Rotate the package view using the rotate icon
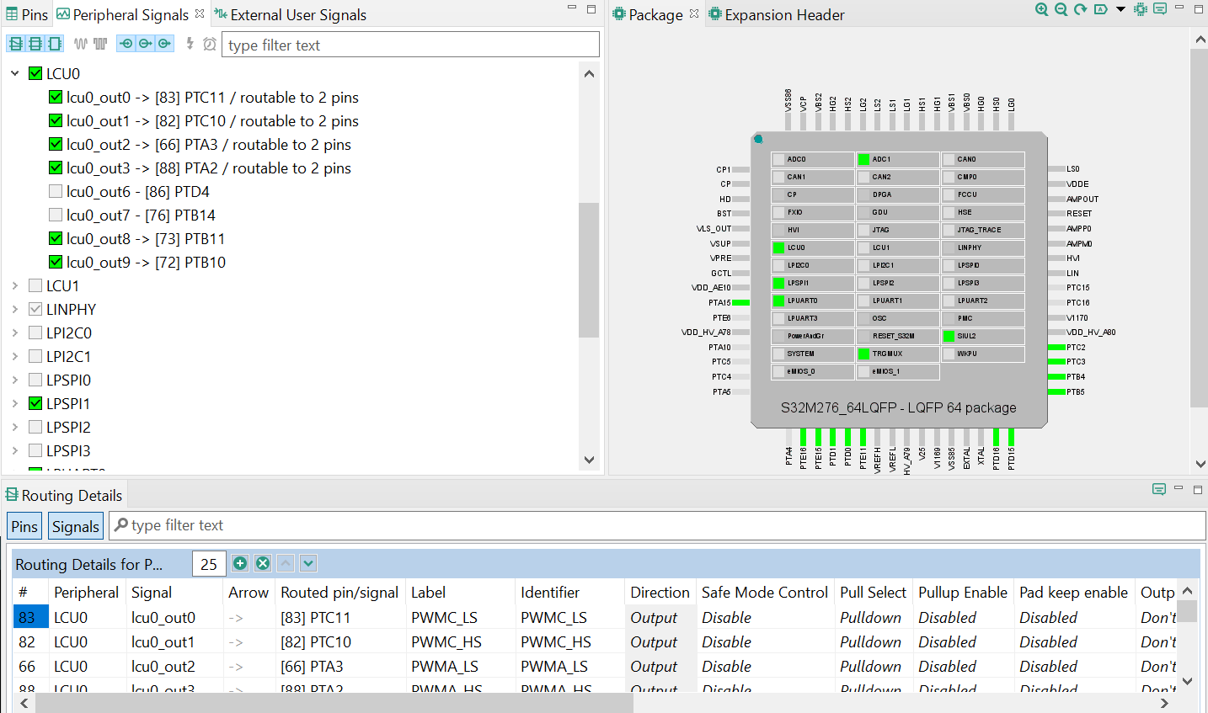This screenshot has height=713, width=1208. [1078, 9]
